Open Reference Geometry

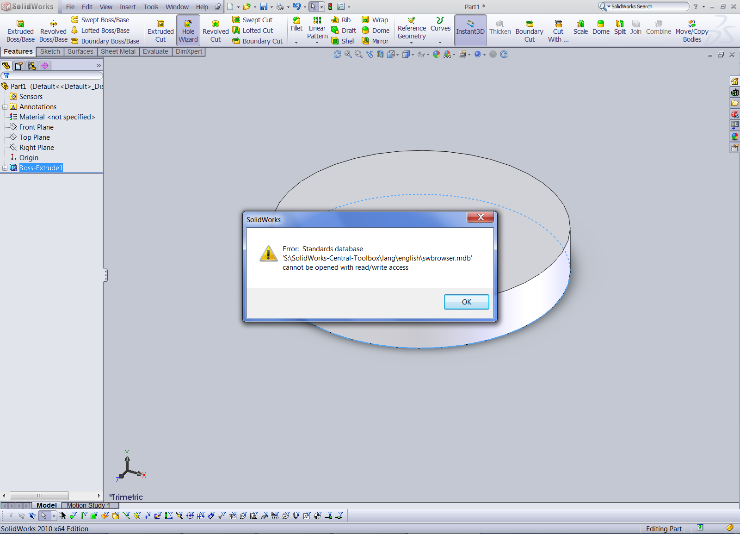click(x=412, y=28)
